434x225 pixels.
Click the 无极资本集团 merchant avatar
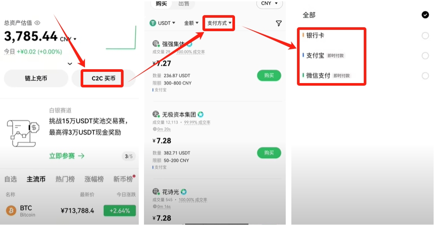coord(156,114)
